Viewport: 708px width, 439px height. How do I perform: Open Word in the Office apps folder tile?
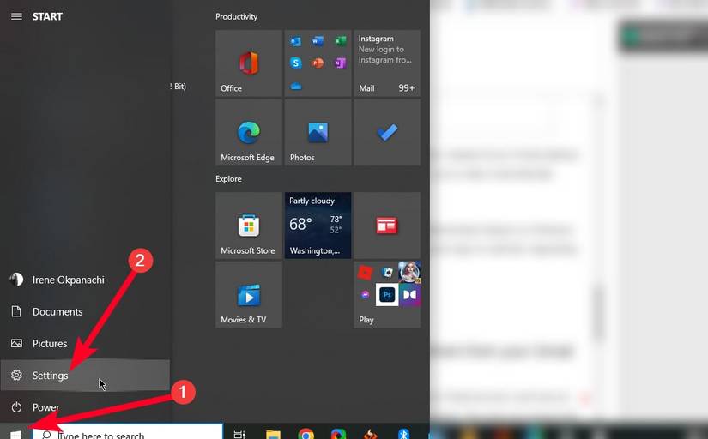coord(318,41)
